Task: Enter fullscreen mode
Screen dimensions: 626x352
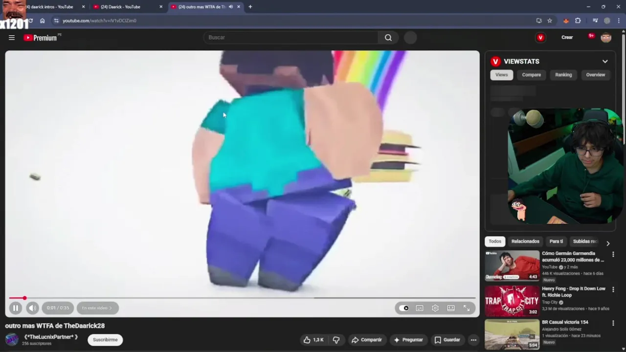Action: [467, 308]
